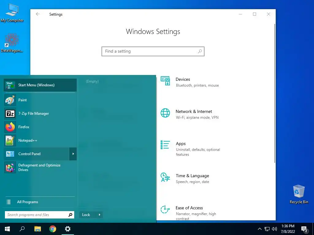Image resolution: width=314 pixels, height=235 pixels.
Task: Show hidden tray icons chevron
Action: pyautogui.click(x=259, y=229)
